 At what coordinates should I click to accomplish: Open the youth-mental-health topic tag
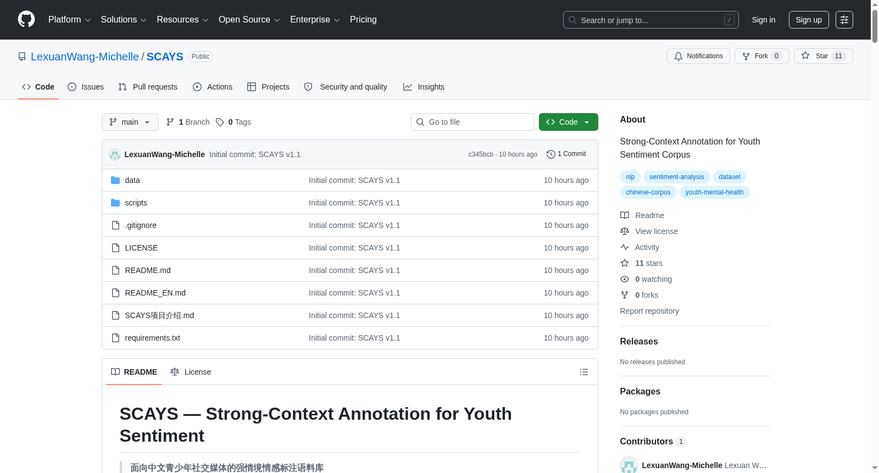click(715, 192)
